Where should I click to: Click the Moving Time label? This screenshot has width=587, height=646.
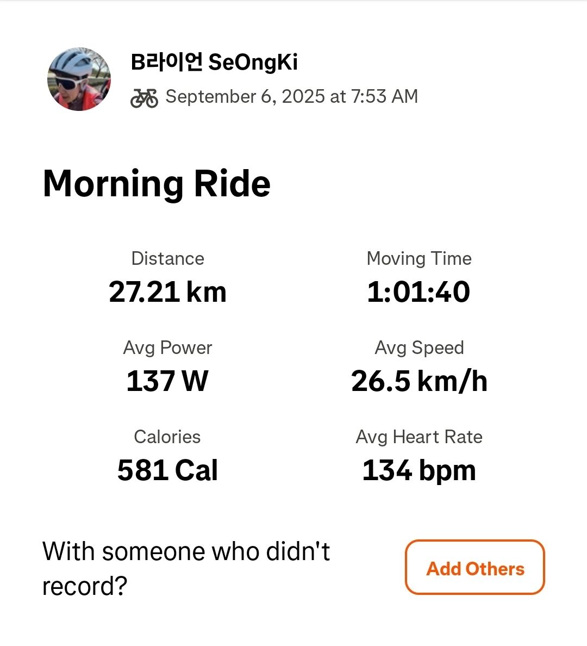pos(419,258)
